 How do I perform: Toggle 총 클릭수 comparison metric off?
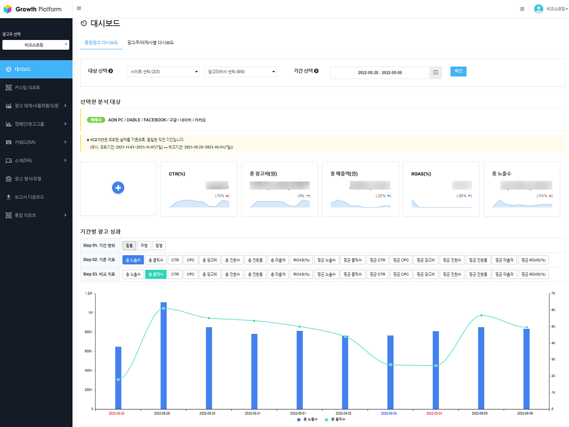click(x=155, y=274)
